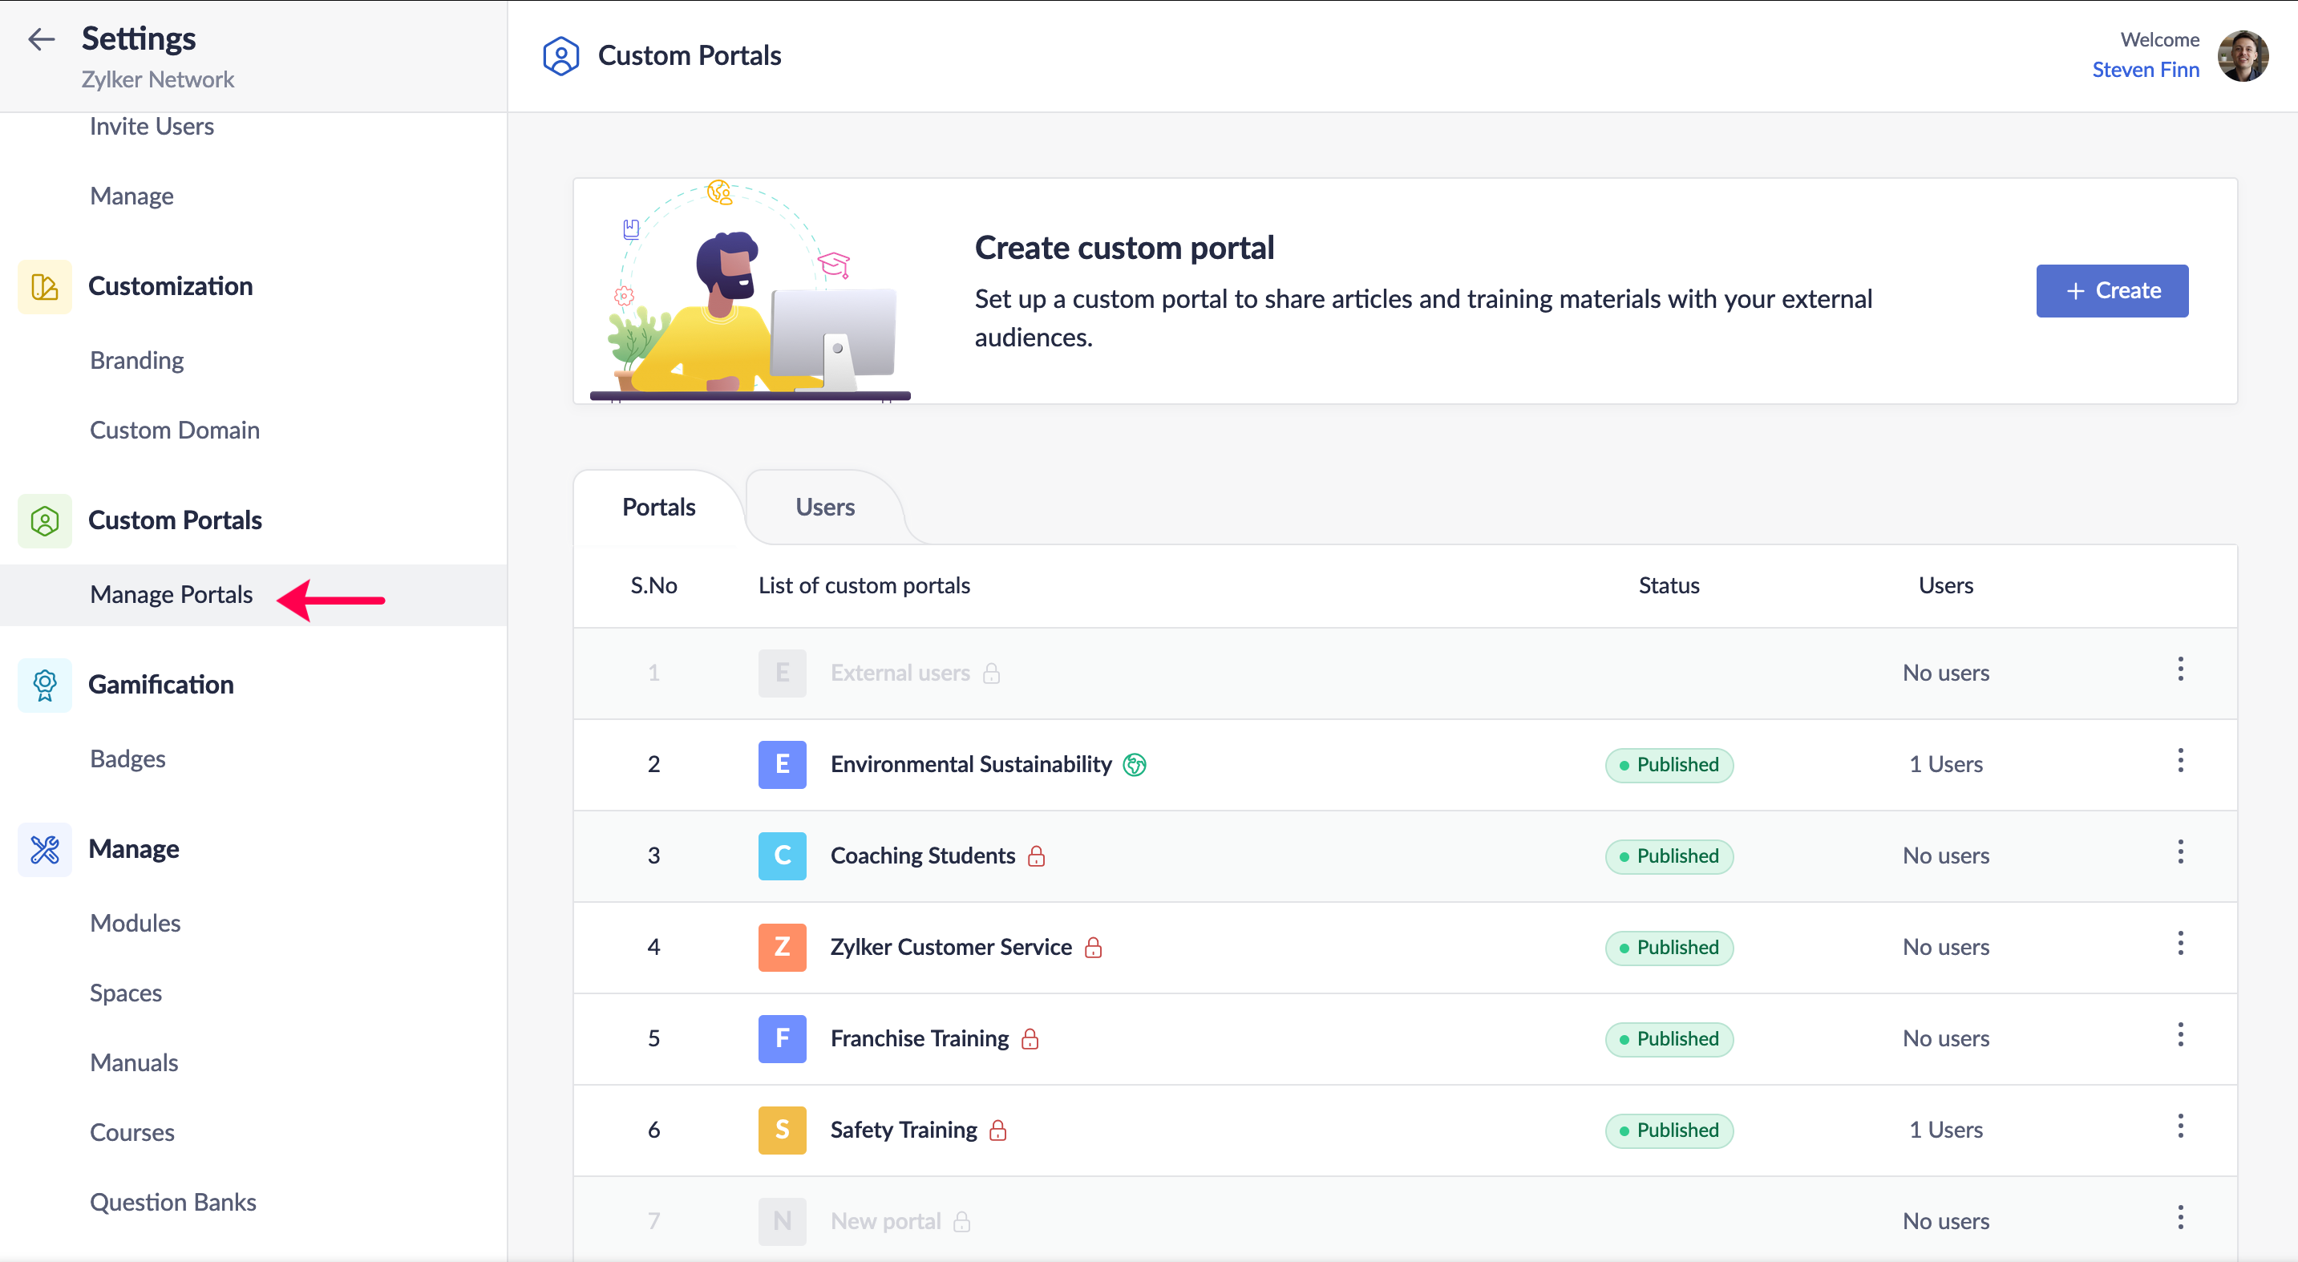Click the C avatar for Coaching Students
Screen dimensions: 2298x1262
click(783, 856)
